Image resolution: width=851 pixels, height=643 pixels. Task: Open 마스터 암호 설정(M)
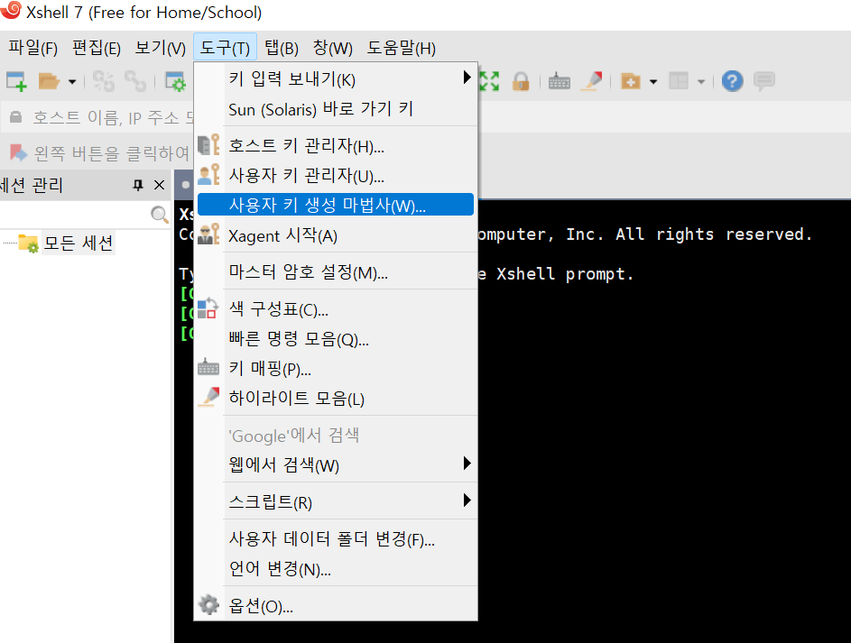336,271
